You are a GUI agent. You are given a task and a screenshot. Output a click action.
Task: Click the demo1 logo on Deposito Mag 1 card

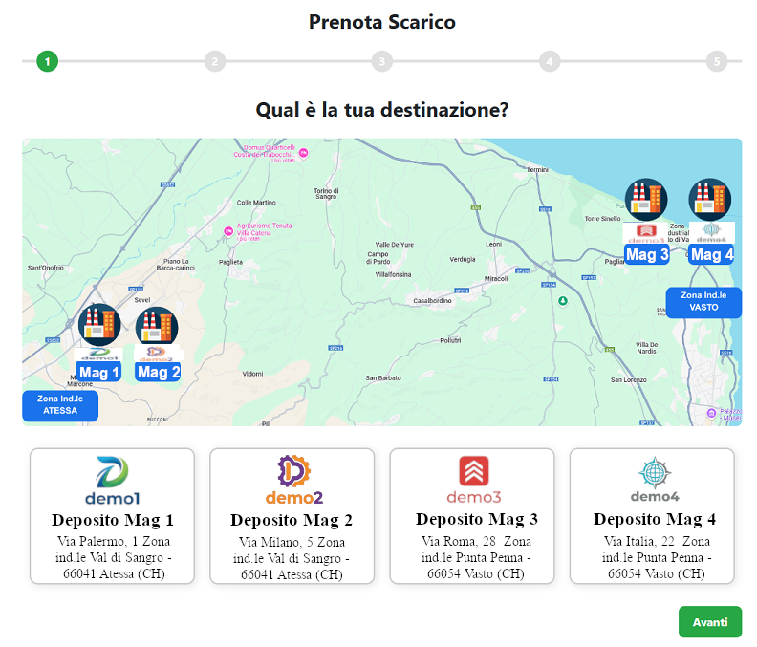pyautogui.click(x=112, y=480)
